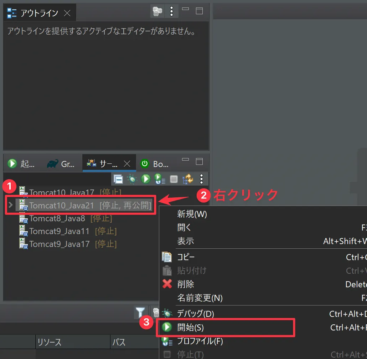Click the focus on active task icon in Outline
Screen dimensions: 367x359
[157, 11]
